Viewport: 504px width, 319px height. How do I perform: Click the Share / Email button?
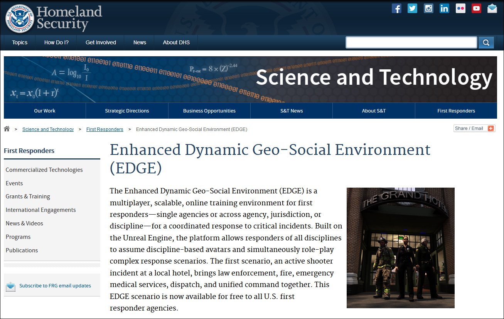(474, 128)
